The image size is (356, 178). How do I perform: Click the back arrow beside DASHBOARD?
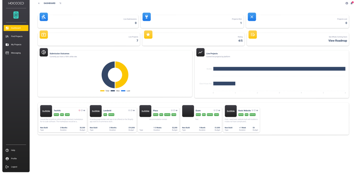coord(39,3)
